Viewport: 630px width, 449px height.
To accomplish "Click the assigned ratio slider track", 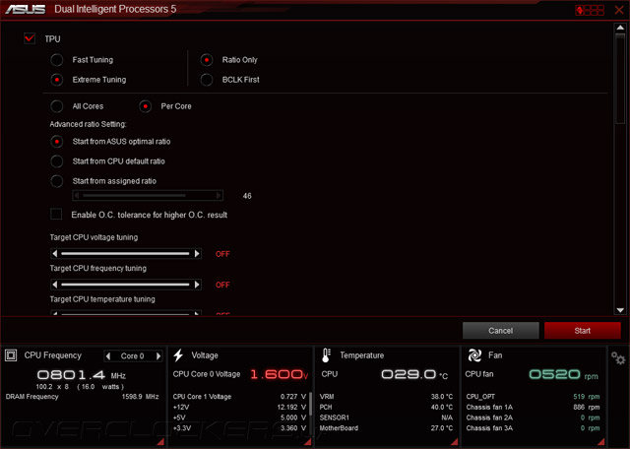I will coord(147,196).
